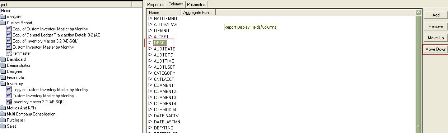The image size is (448, 133).
Task: Open the Sales folder icon
Action: click(3, 126)
